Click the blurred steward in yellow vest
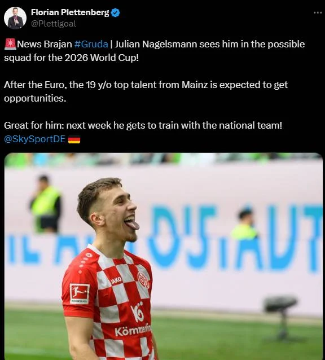The height and width of the screenshot is (360, 325). pos(46,203)
